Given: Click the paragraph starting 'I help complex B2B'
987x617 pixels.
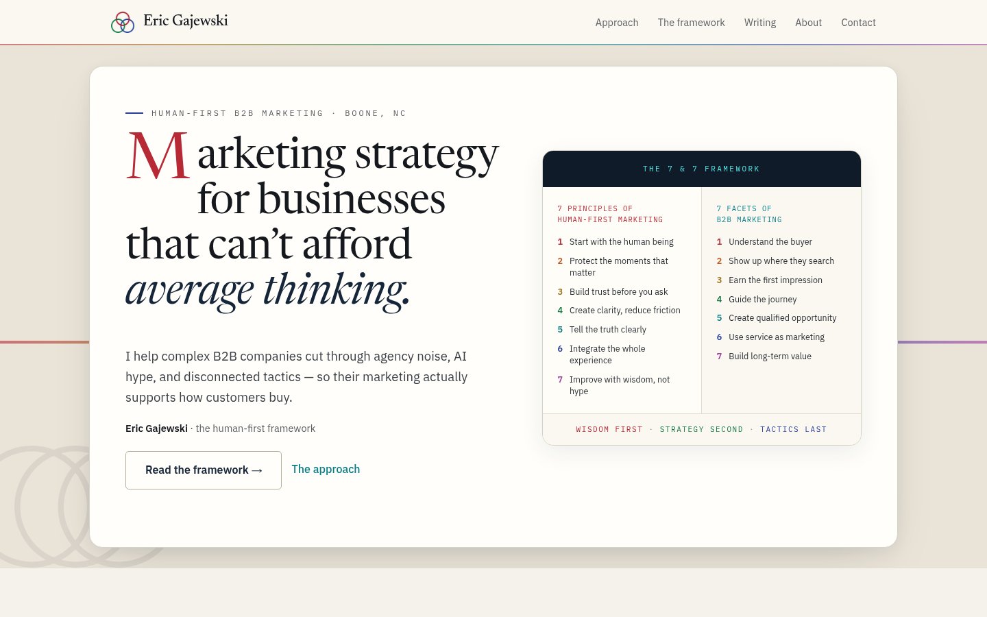Looking at the screenshot, I should pos(297,377).
